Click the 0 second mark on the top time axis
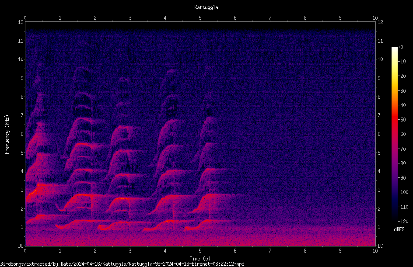This screenshot has width=413, height=267. click(x=25, y=17)
